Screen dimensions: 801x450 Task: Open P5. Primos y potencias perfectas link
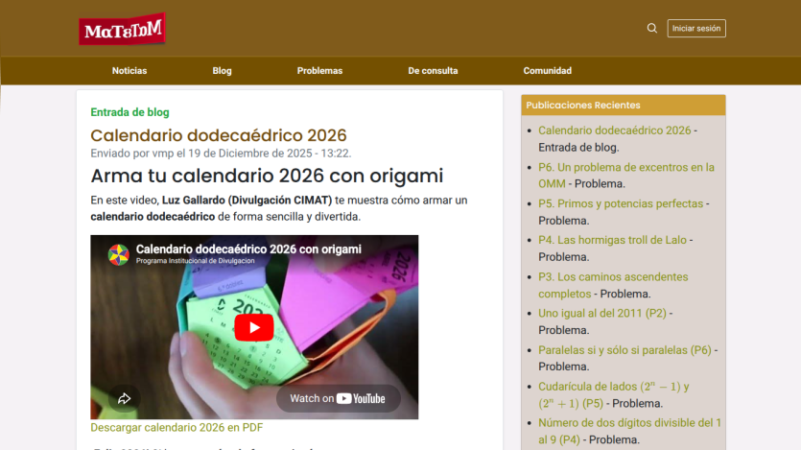(x=621, y=203)
